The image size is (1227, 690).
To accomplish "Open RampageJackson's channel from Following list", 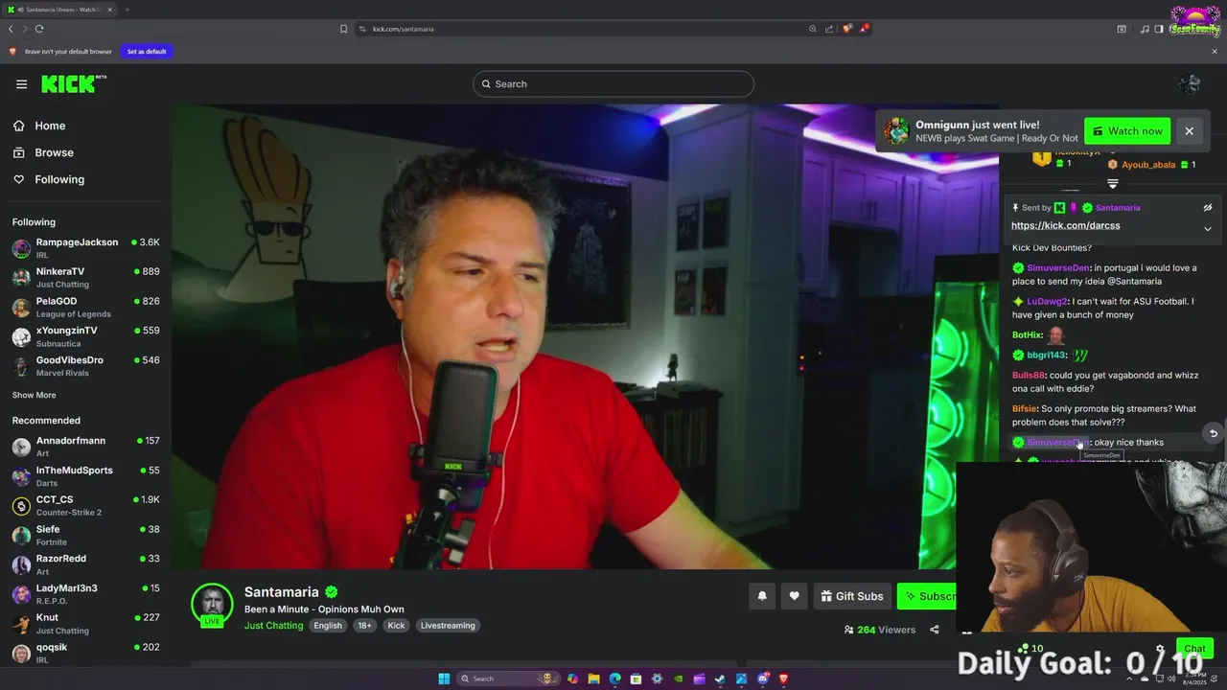I will tap(85, 249).
